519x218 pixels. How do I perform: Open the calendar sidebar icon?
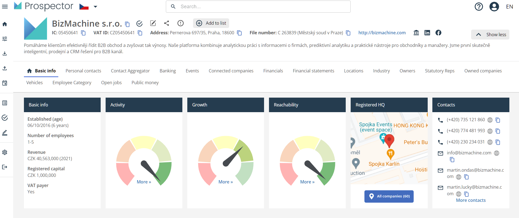5,83
